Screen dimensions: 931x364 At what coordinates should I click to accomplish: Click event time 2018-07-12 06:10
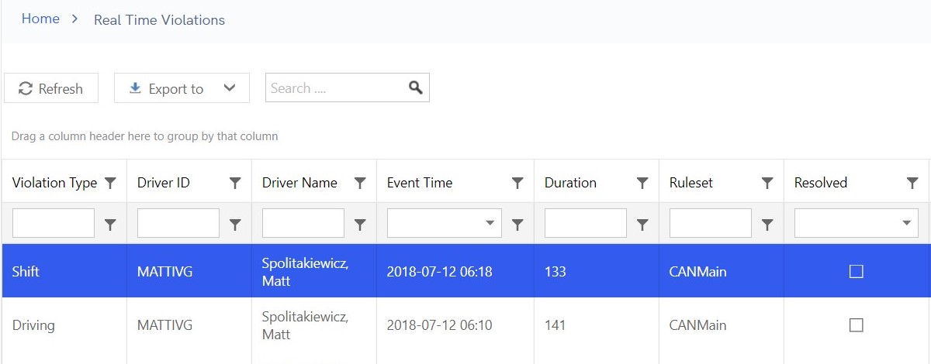[440, 325]
